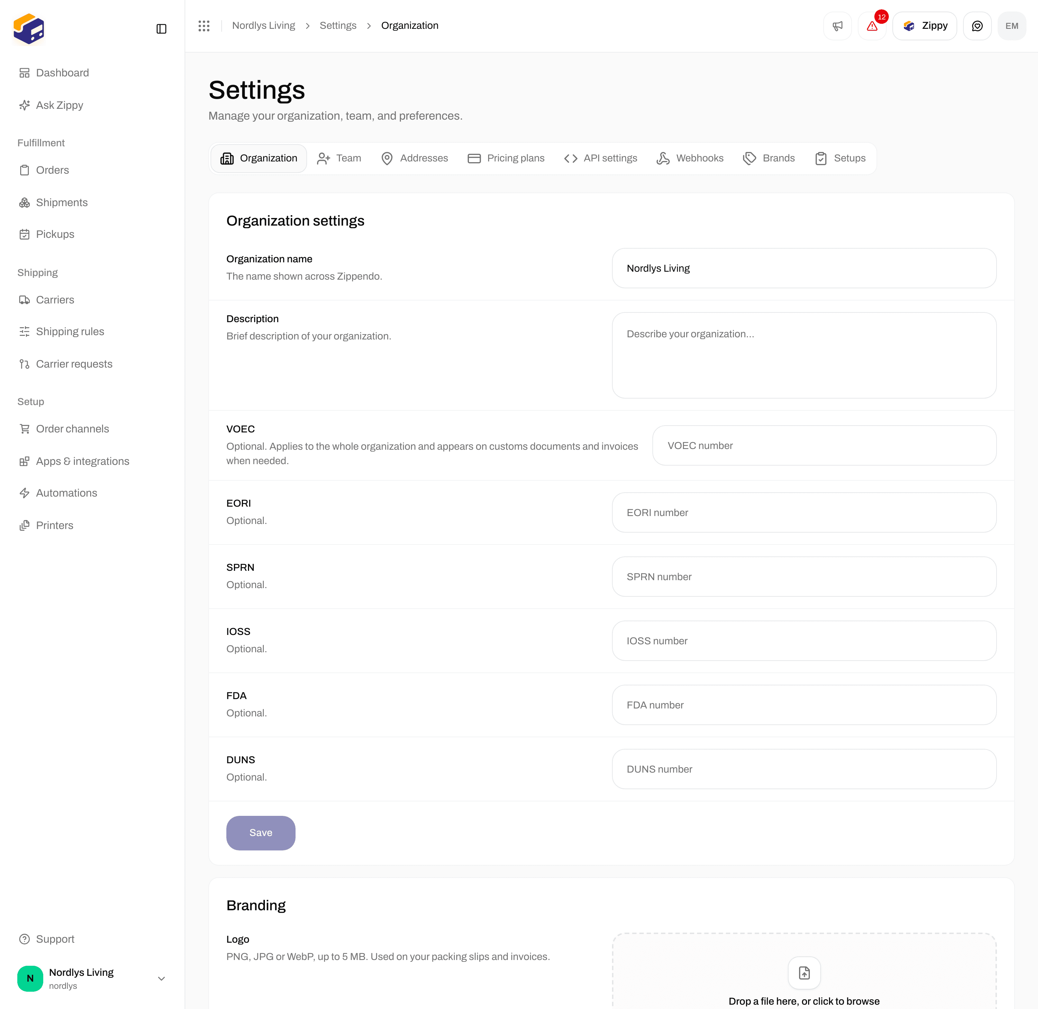Switch to the Addresses tab
Screen dimensions: 1038x1009
(414, 159)
